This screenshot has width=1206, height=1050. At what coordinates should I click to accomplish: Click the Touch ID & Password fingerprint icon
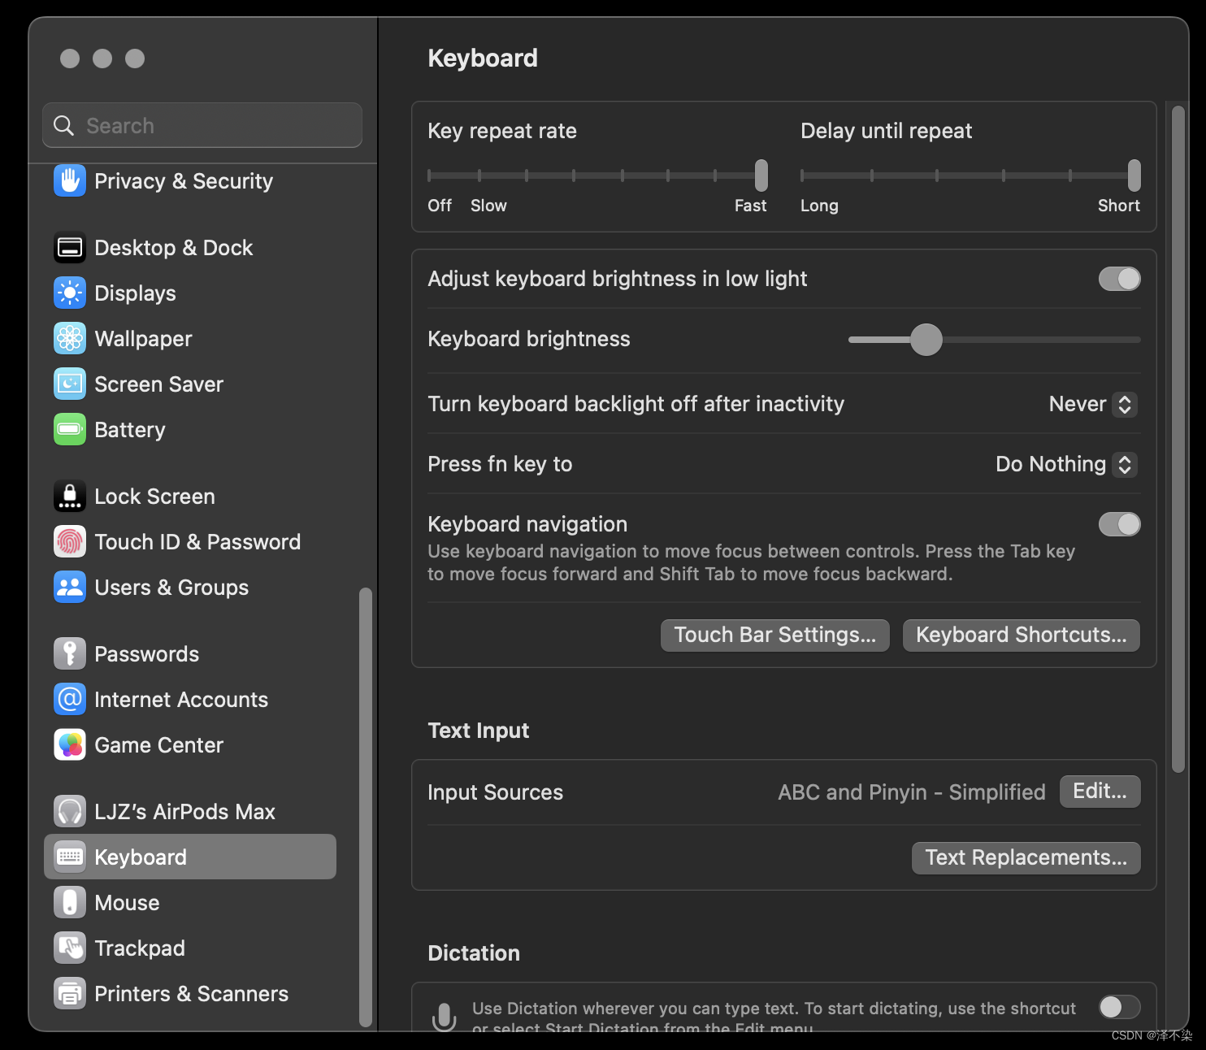pyautogui.click(x=70, y=541)
